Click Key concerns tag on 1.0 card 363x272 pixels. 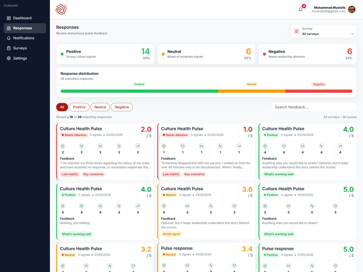[195, 174]
